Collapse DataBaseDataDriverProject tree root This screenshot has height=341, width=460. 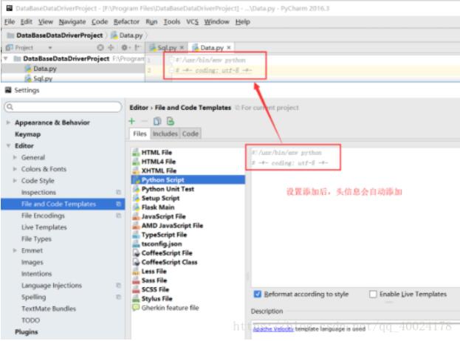click(6, 58)
